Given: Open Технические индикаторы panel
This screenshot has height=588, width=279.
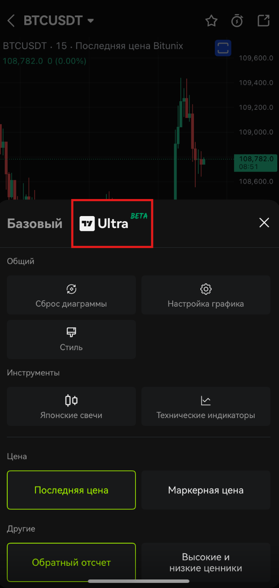Looking at the screenshot, I should [x=206, y=407].
